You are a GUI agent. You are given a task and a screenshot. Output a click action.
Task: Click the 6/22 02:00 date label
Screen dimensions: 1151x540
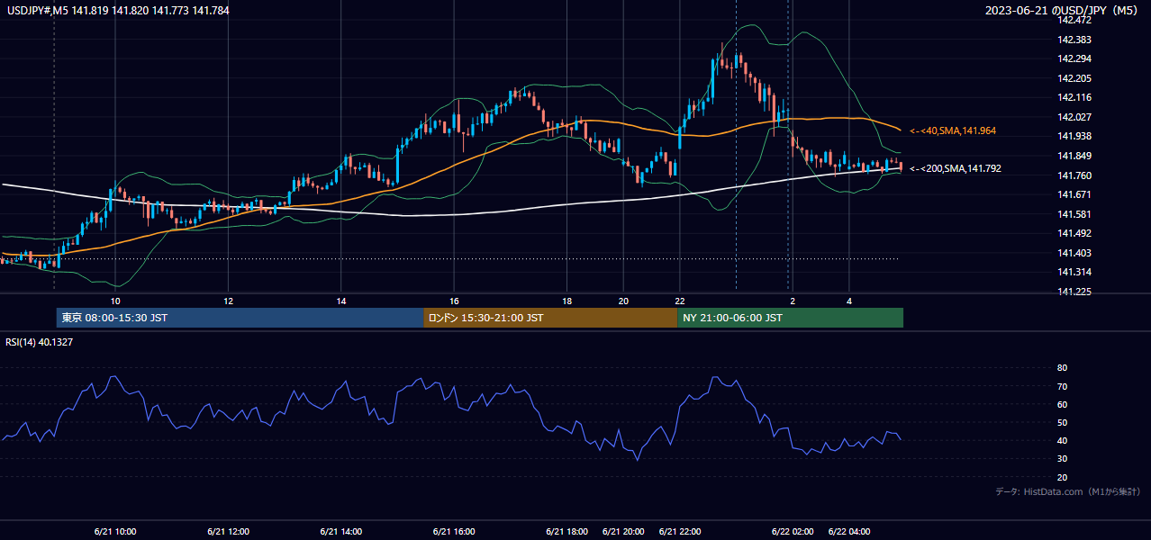[x=793, y=531]
